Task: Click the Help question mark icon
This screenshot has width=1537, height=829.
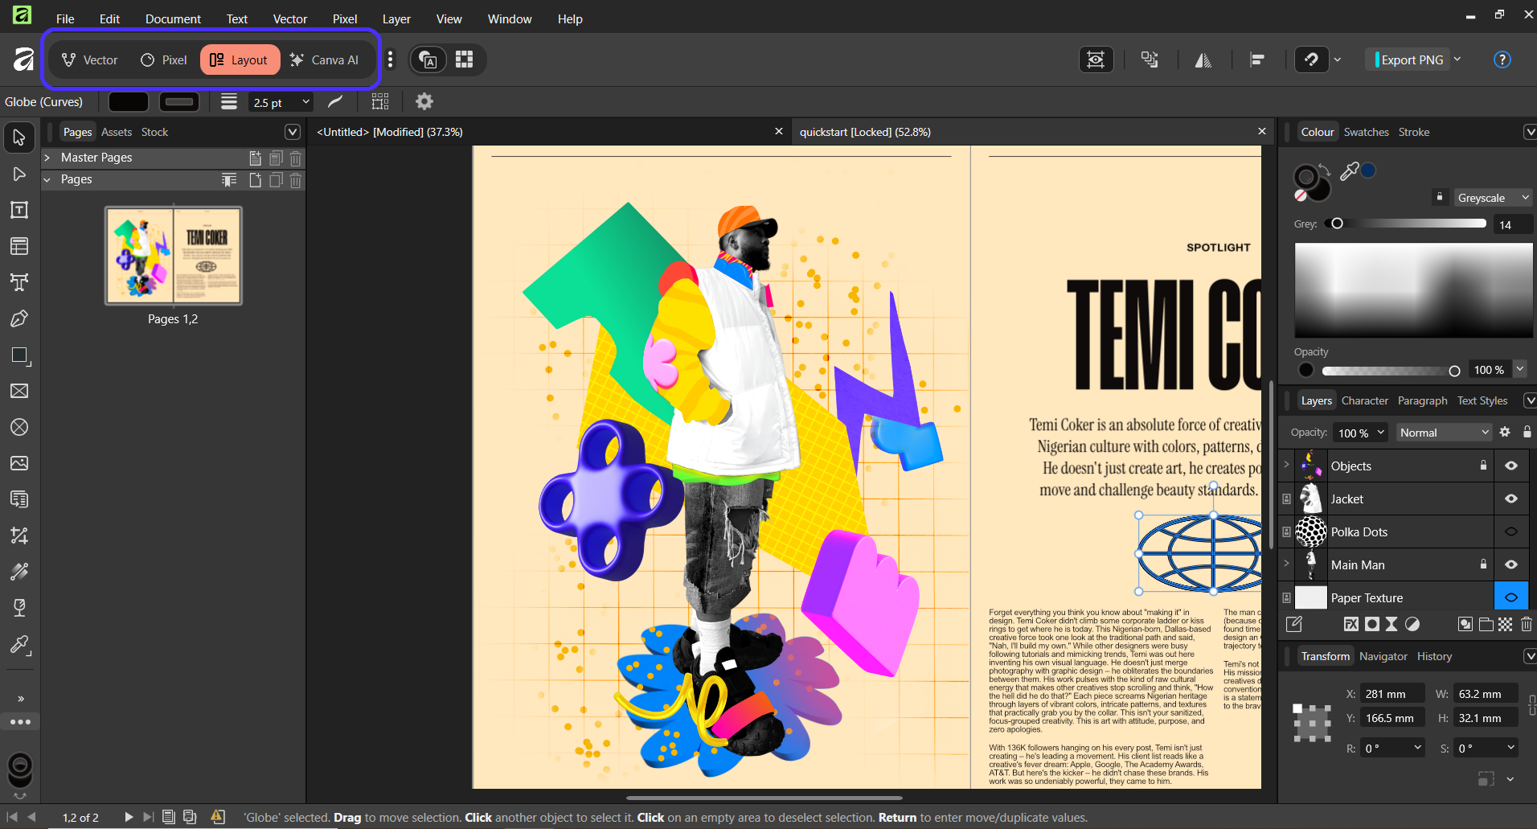Action: (1502, 60)
